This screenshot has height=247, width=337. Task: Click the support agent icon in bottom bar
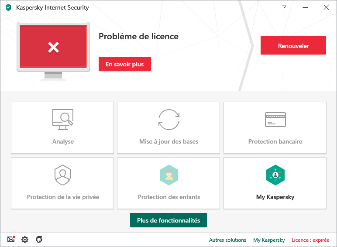tap(39, 240)
